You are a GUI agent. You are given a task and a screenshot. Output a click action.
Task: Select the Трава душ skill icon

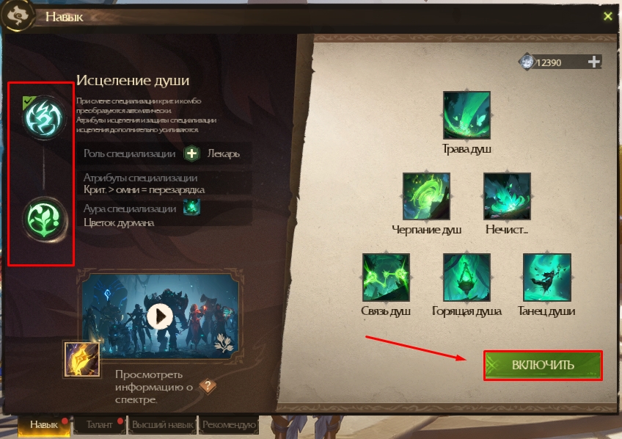(466, 115)
